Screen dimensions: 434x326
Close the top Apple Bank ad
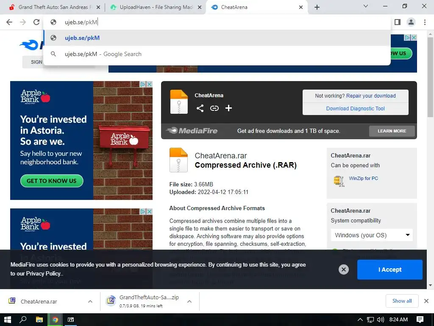click(x=149, y=84)
